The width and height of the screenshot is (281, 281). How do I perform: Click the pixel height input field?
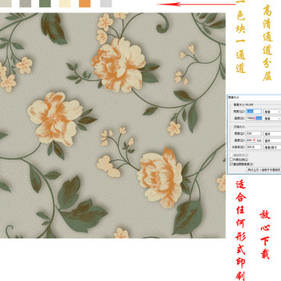[x=254, y=119]
